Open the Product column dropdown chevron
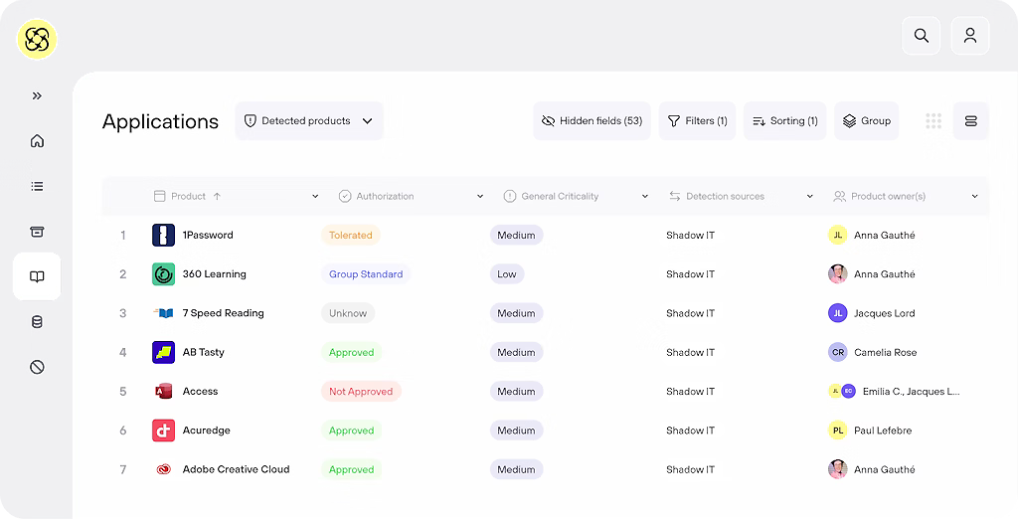The height and width of the screenshot is (519, 1018). tap(315, 196)
